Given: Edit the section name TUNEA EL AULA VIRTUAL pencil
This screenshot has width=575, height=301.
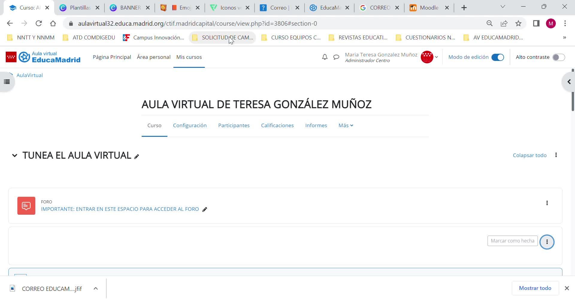Looking at the screenshot, I should [137, 156].
